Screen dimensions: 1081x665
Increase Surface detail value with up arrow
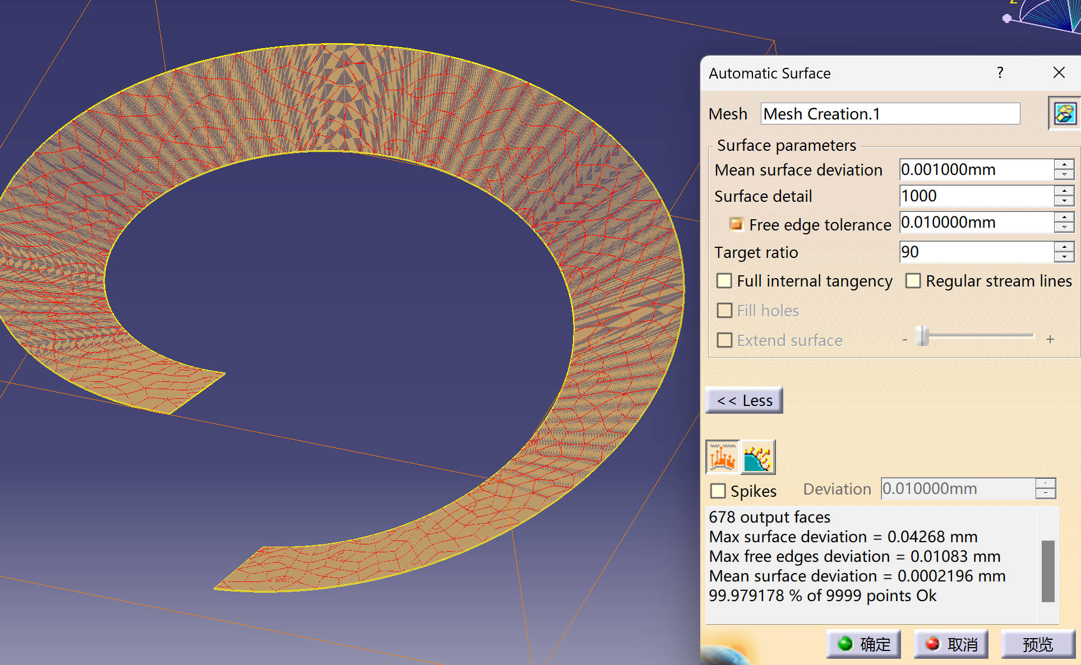click(1064, 191)
